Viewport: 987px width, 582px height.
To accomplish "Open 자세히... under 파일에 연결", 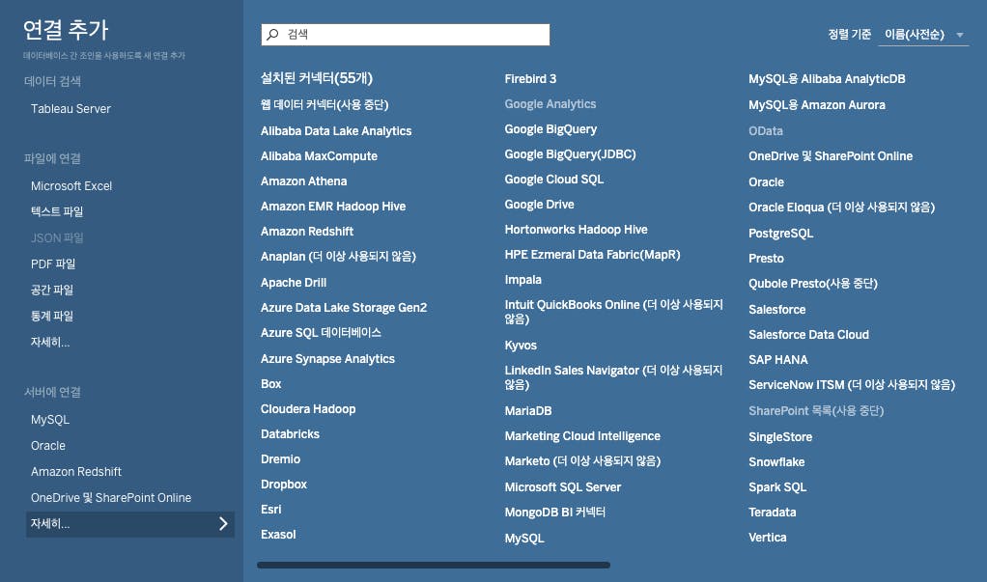I will 50,343.
